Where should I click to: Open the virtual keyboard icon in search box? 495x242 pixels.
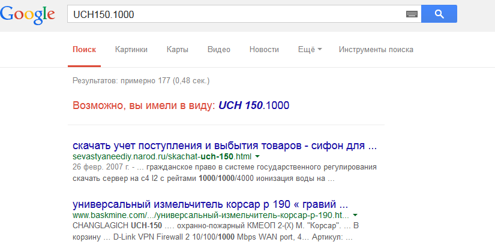pos(412,14)
